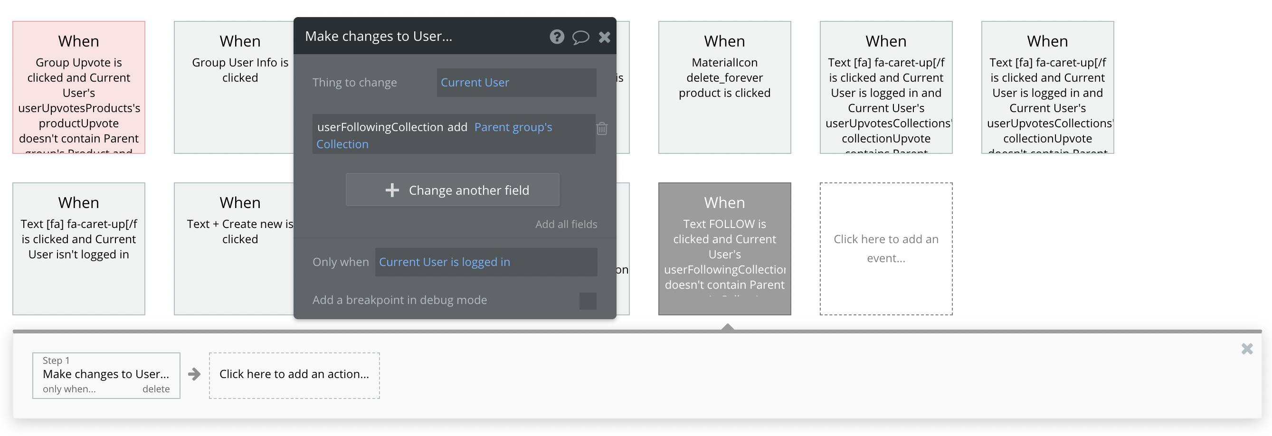Open the Parent group's Collection expression
Viewport: 1272px width, 436px height.
pyautogui.click(x=513, y=127)
